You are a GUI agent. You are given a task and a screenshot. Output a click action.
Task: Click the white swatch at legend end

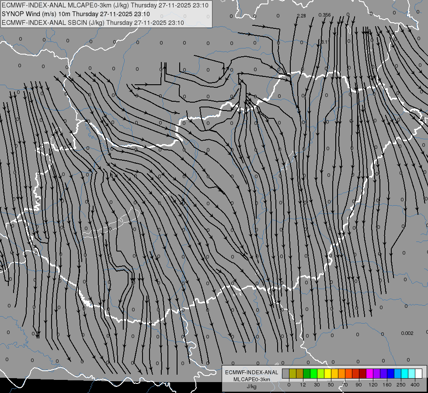pos(419,373)
